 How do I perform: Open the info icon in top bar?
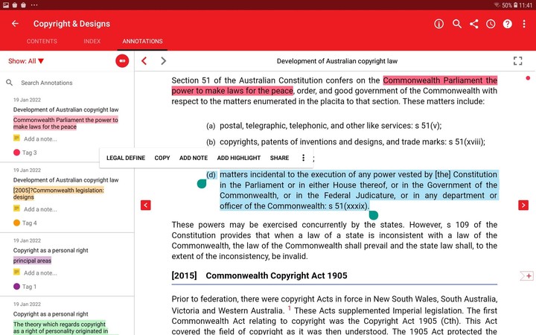439,24
